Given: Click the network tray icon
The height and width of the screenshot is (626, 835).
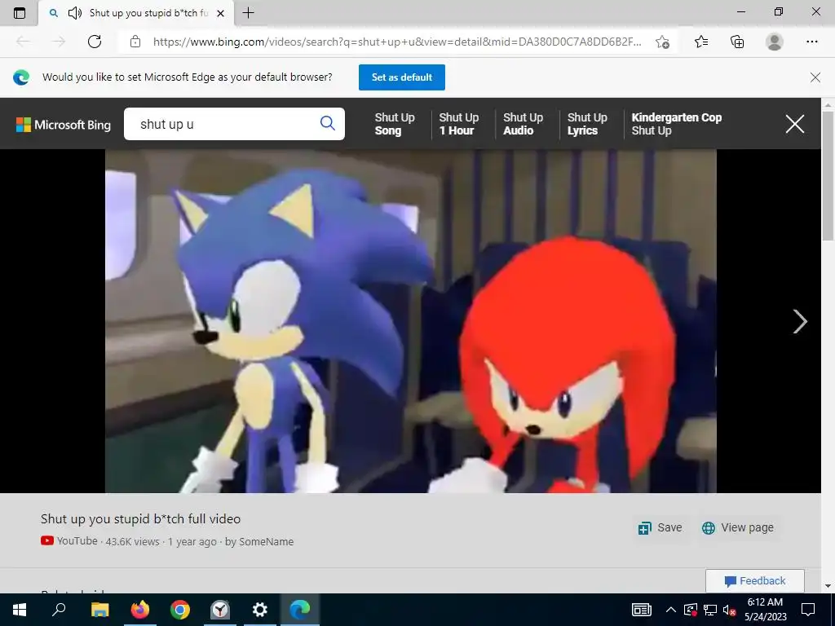Looking at the screenshot, I should (x=710, y=610).
